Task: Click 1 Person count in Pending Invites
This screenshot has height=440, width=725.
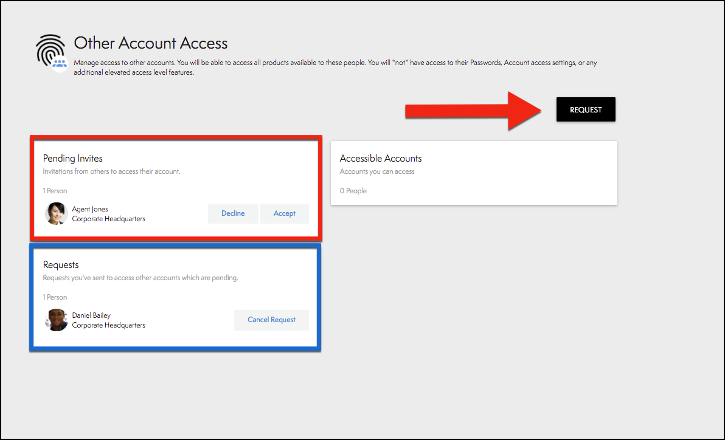Action: click(55, 191)
